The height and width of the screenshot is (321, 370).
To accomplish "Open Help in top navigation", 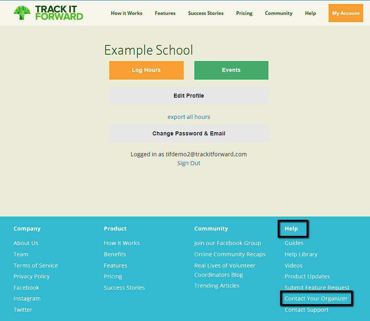I will tap(310, 13).
